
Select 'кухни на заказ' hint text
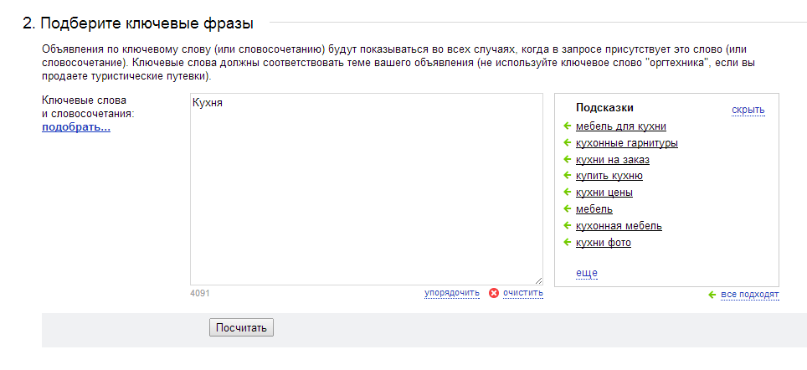(x=613, y=160)
